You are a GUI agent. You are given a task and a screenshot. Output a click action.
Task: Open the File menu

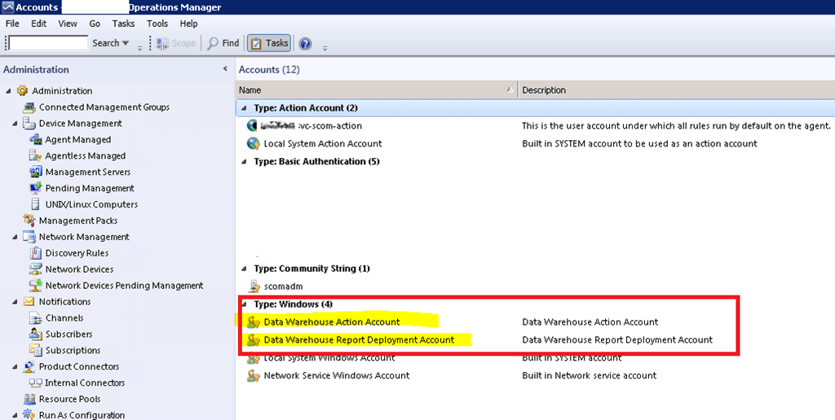12,24
